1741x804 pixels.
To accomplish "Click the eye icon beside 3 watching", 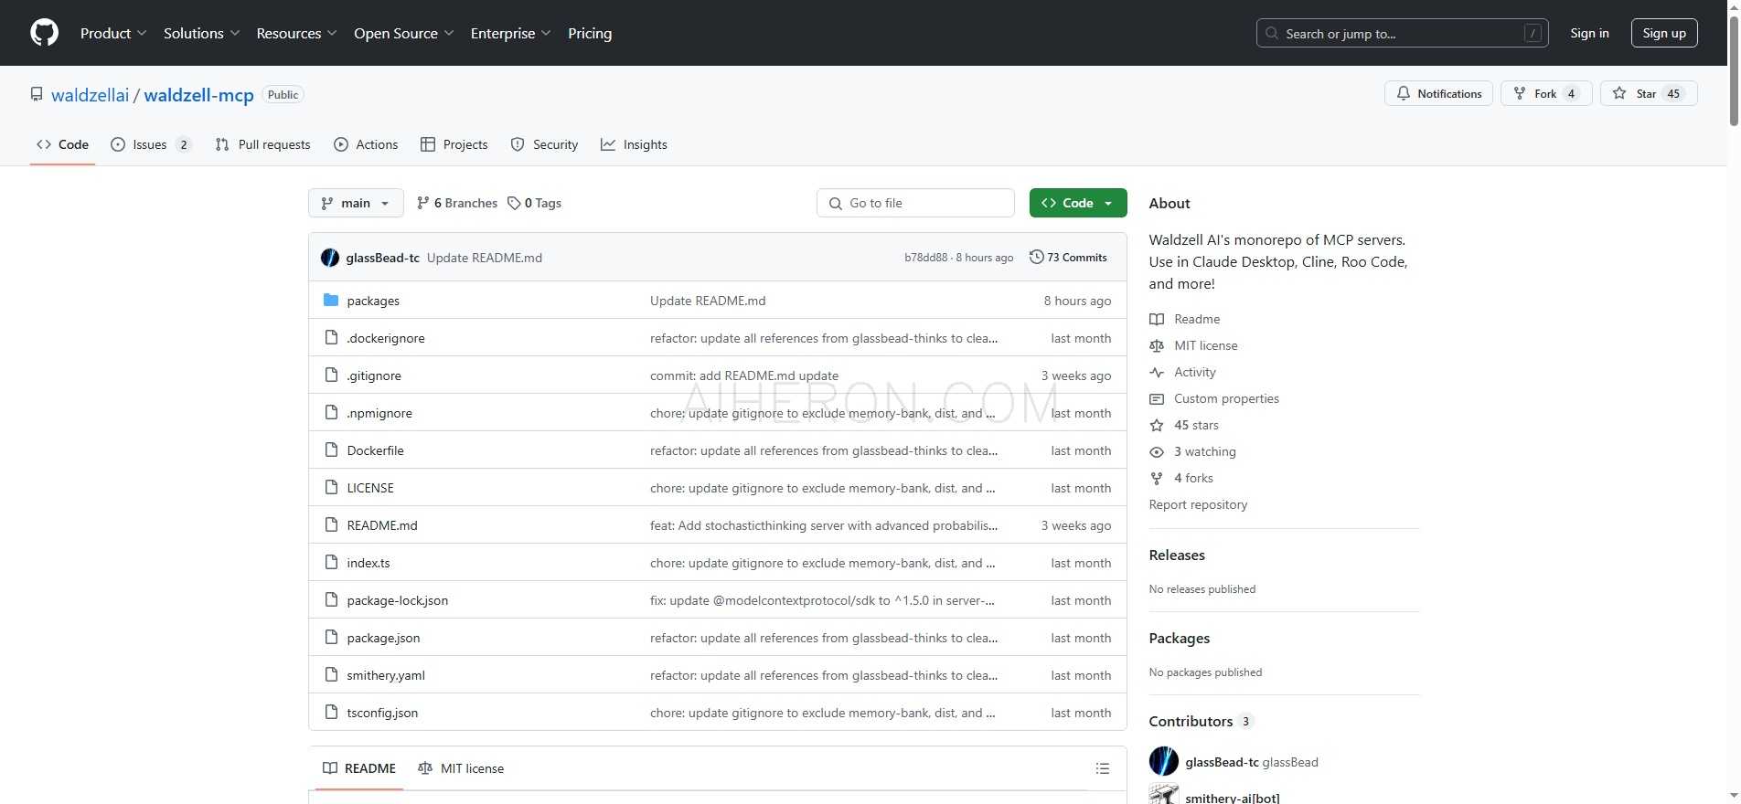I will (1157, 451).
